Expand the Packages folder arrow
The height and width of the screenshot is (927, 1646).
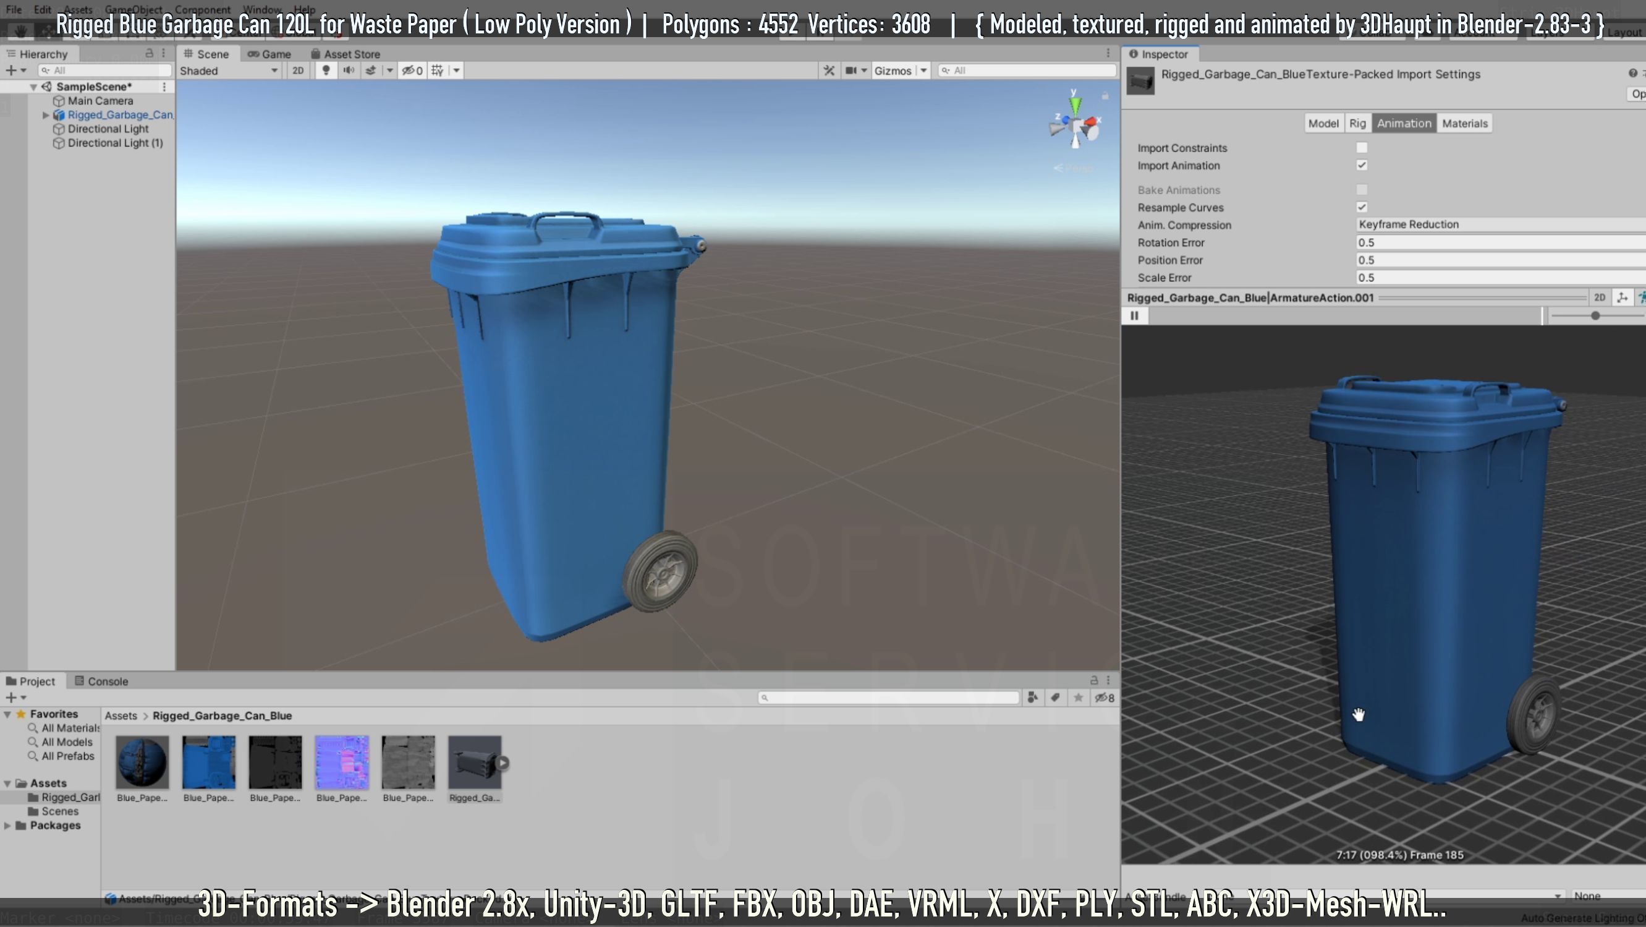click(7, 826)
